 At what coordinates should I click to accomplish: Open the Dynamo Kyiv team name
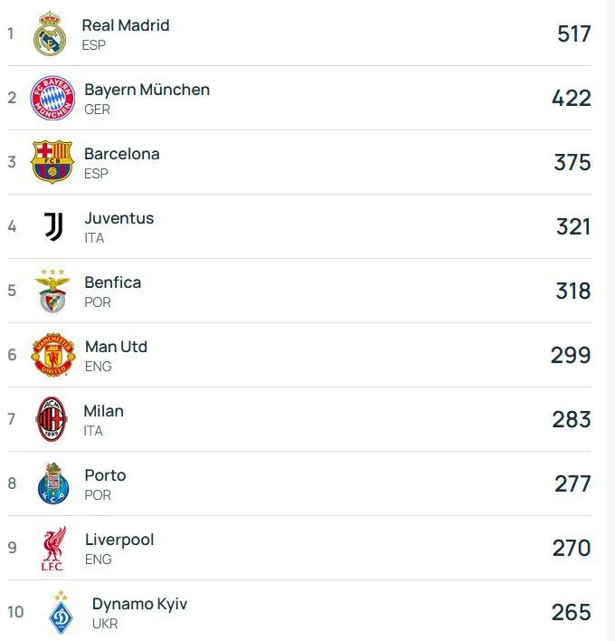click(x=139, y=604)
